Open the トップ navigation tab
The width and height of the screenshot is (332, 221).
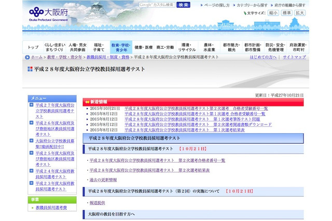click(33, 47)
